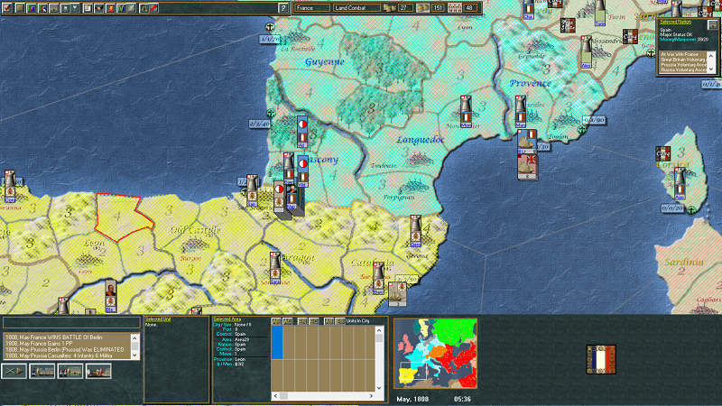This screenshot has height=406, width=722.
Task: Click the down arrow of message log
Action: [134, 355]
